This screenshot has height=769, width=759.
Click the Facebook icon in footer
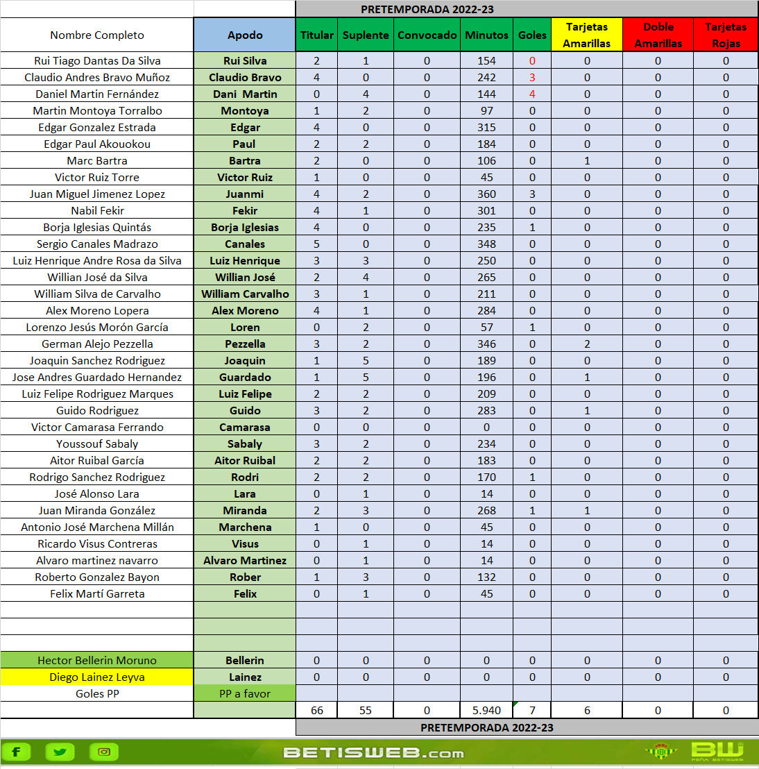tap(16, 752)
